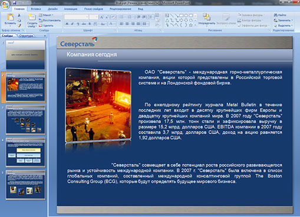The height and width of the screenshot is (217, 300).
Task: Click the Restore (Восстановить) button
Action: click(50, 20)
